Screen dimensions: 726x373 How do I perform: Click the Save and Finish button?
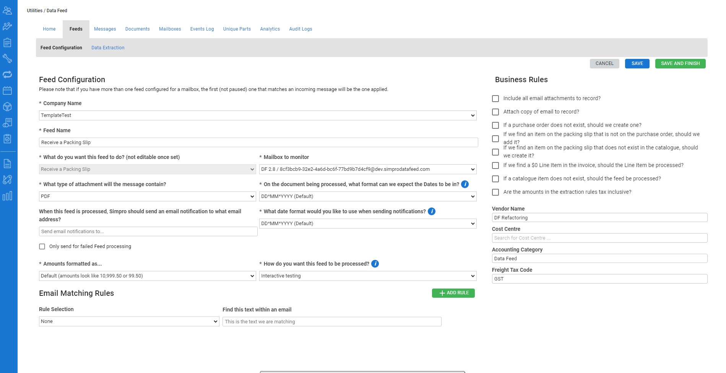680,63
